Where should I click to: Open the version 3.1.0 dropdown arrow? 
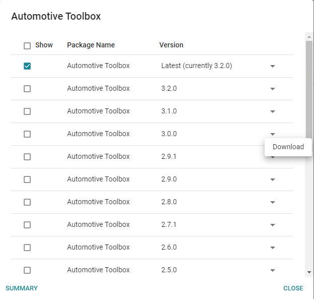[273, 111]
